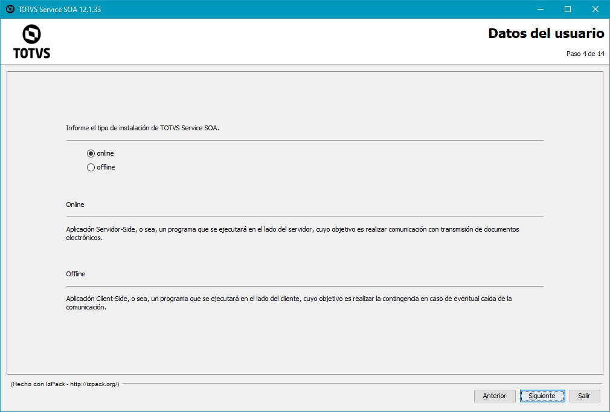Click the TOTVS logo in the header
Screen dimensions: 610x412
32,42
